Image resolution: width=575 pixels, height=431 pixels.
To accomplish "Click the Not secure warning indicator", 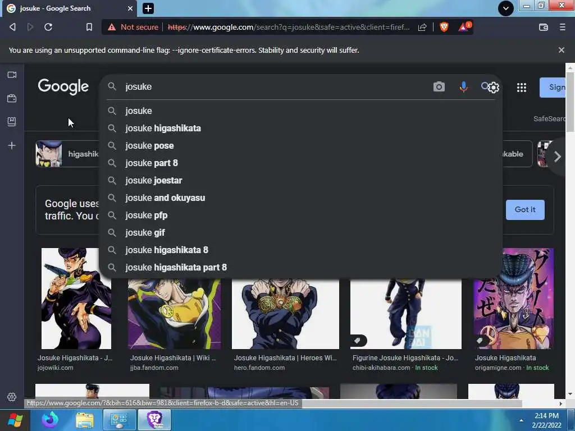I will coord(133,27).
